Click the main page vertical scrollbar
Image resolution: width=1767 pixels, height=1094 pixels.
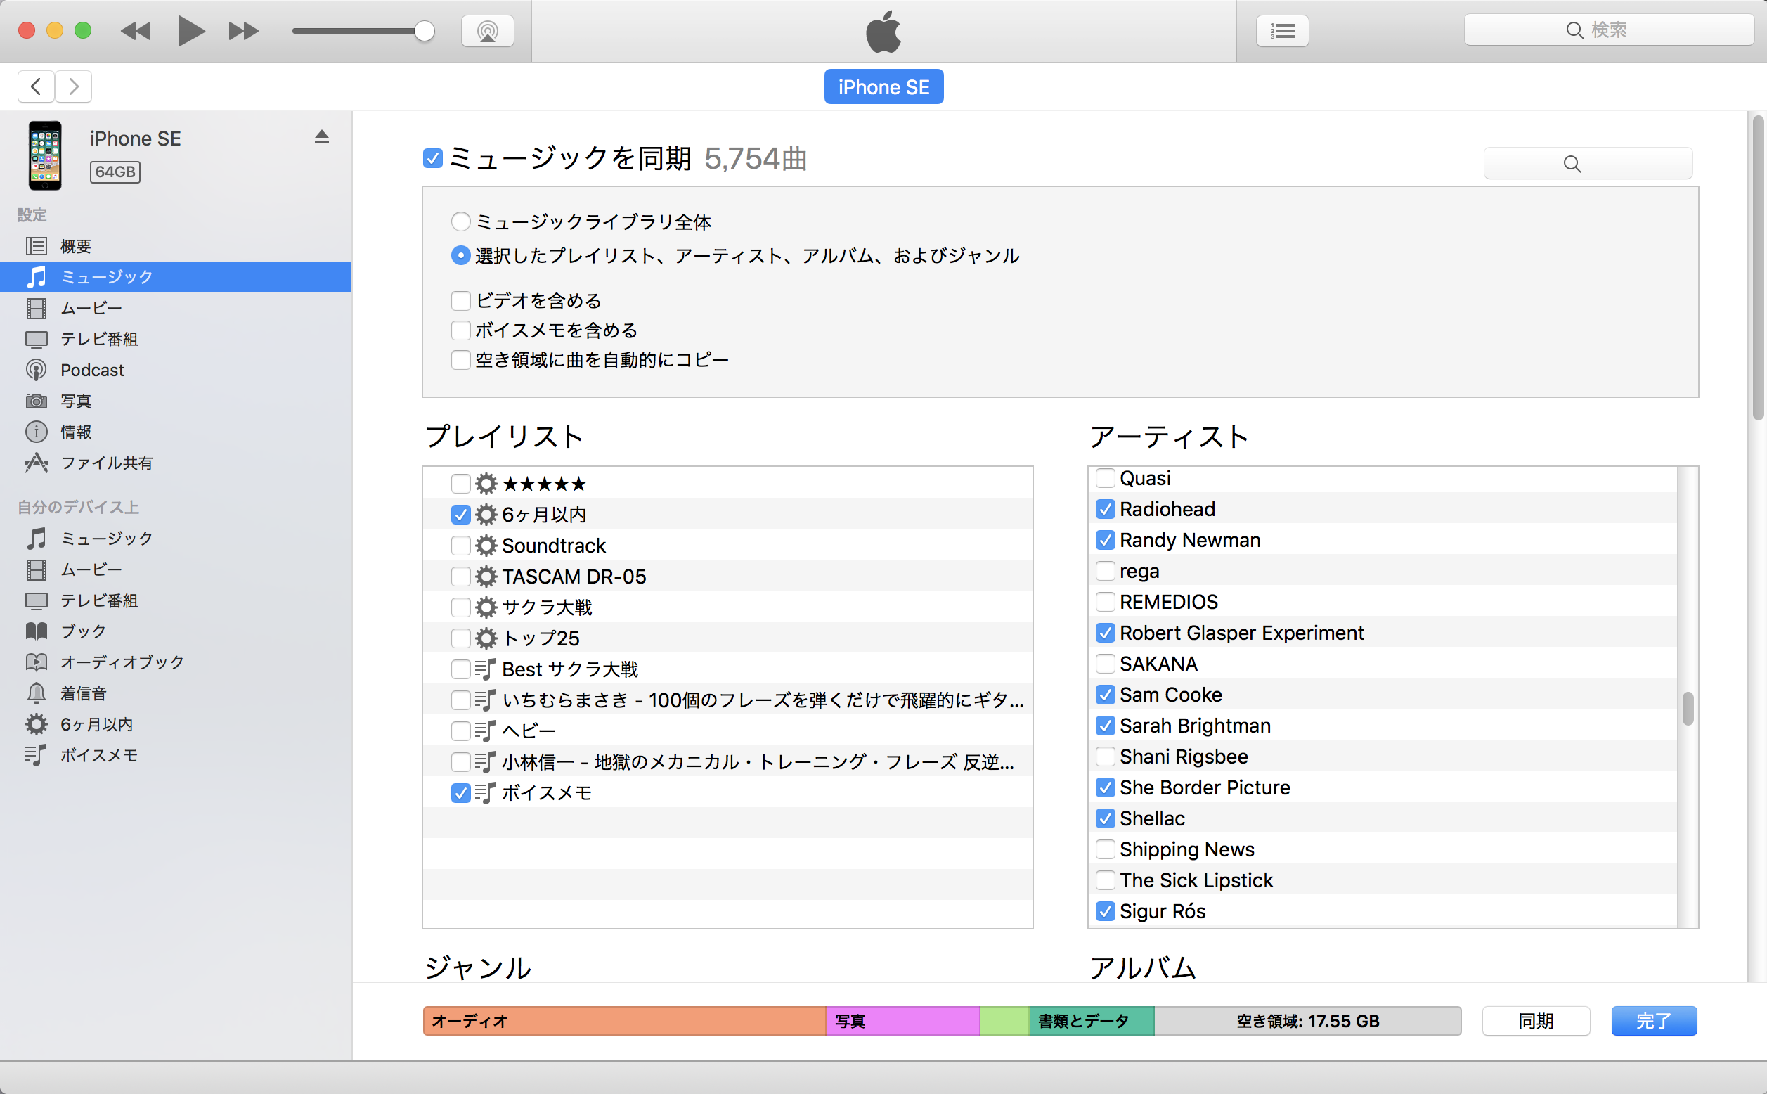[1758, 268]
